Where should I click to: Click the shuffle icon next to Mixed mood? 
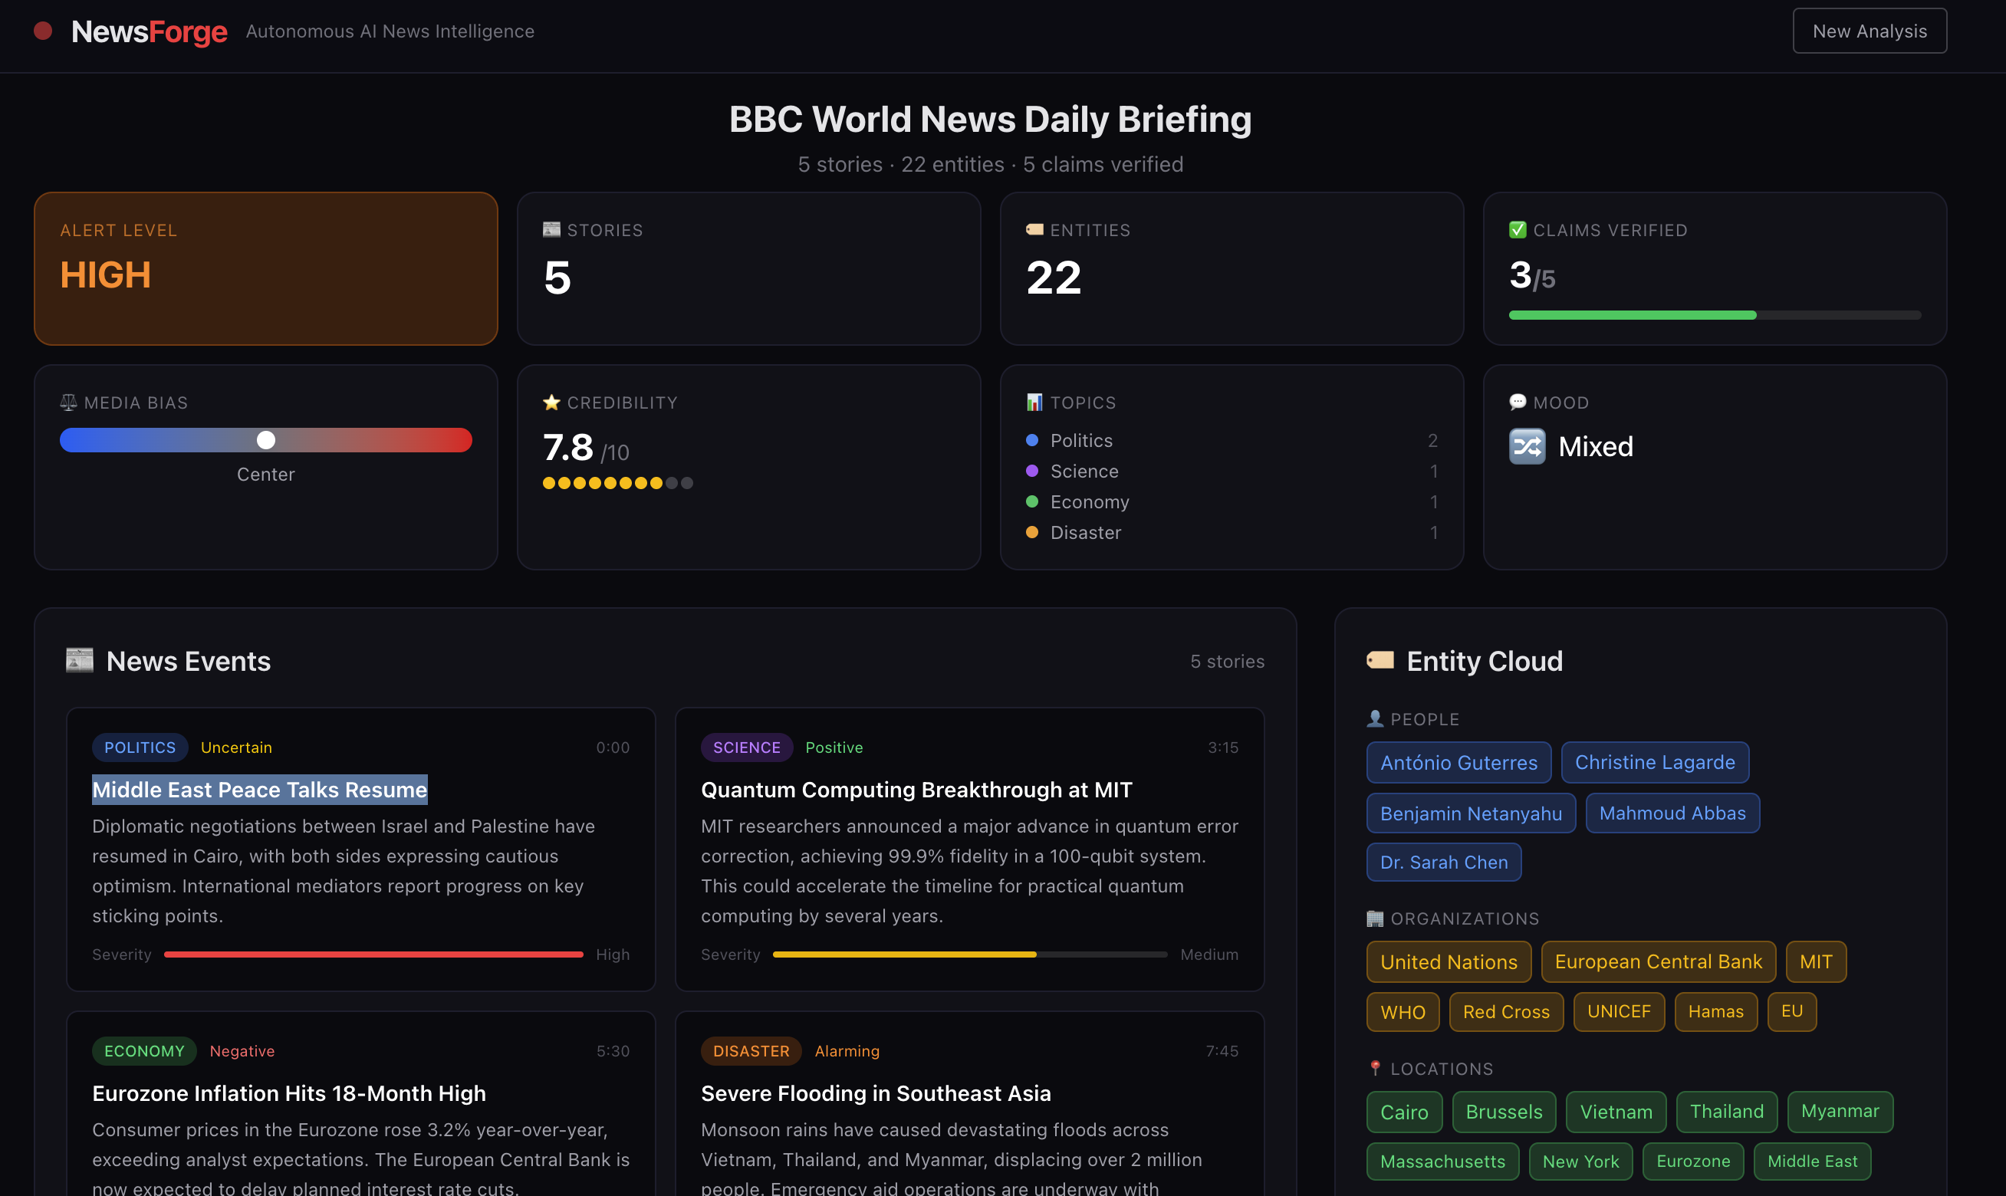(1527, 445)
